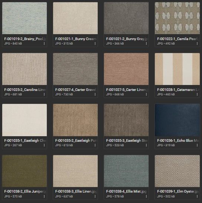Select the Bunny Gray fabric thumbnail
Viewport: 202px width, 203px height.
tap(126, 18)
